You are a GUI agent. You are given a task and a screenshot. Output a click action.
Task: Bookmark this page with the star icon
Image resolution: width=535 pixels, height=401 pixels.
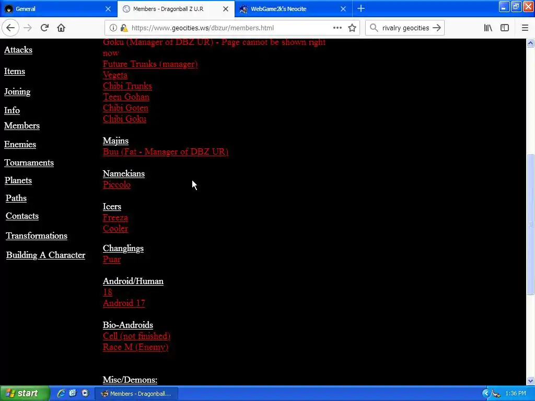pyautogui.click(x=352, y=28)
